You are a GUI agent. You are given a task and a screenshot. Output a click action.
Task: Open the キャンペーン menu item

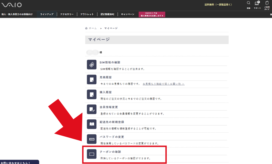coord(128,14)
